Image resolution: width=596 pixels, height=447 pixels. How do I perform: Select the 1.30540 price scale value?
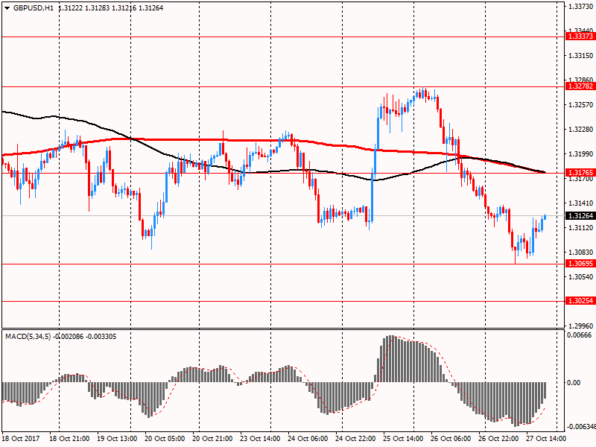581,277
